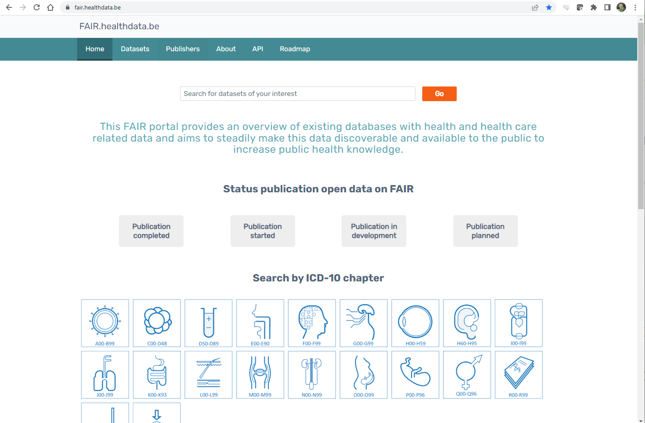645x423 pixels.
Task: Choose the H00-H59 eye chapter icon
Action: 415,323
